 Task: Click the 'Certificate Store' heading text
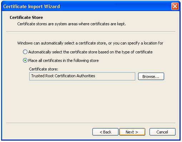coord(26,17)
